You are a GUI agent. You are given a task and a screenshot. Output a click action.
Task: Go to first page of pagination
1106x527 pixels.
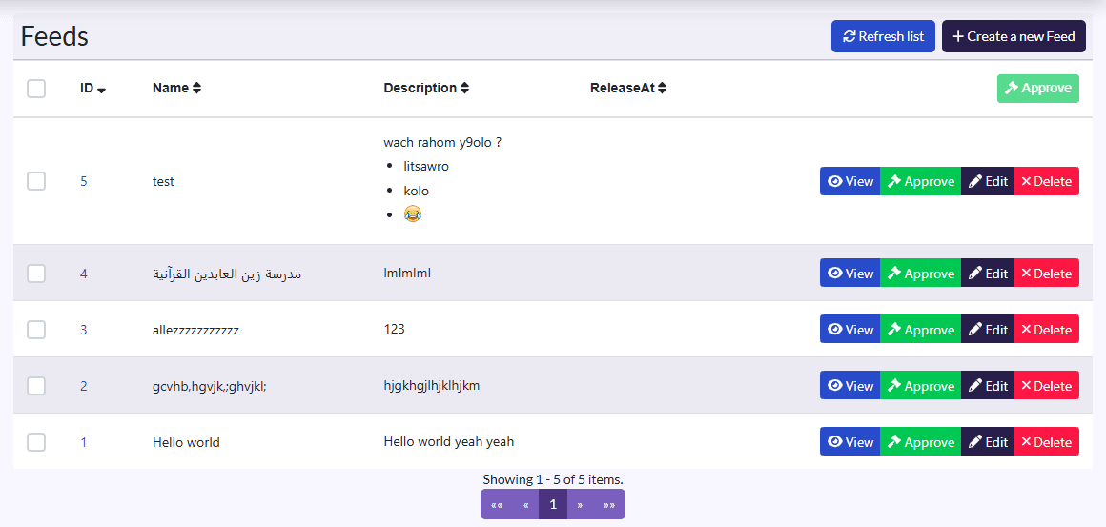tap(497, 504)
